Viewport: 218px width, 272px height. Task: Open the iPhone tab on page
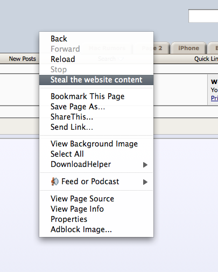coord(188,48)
